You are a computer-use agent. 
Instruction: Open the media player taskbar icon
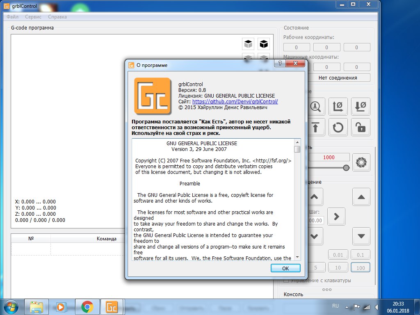[x=61, y=307]
